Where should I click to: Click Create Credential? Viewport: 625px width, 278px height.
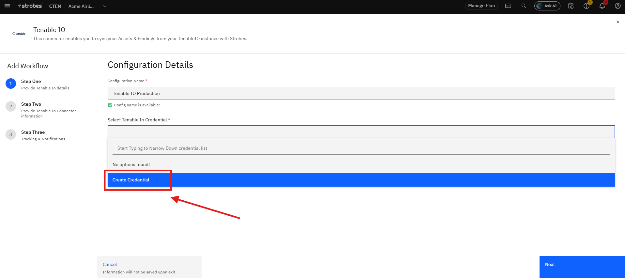click(x=361, y=180)
